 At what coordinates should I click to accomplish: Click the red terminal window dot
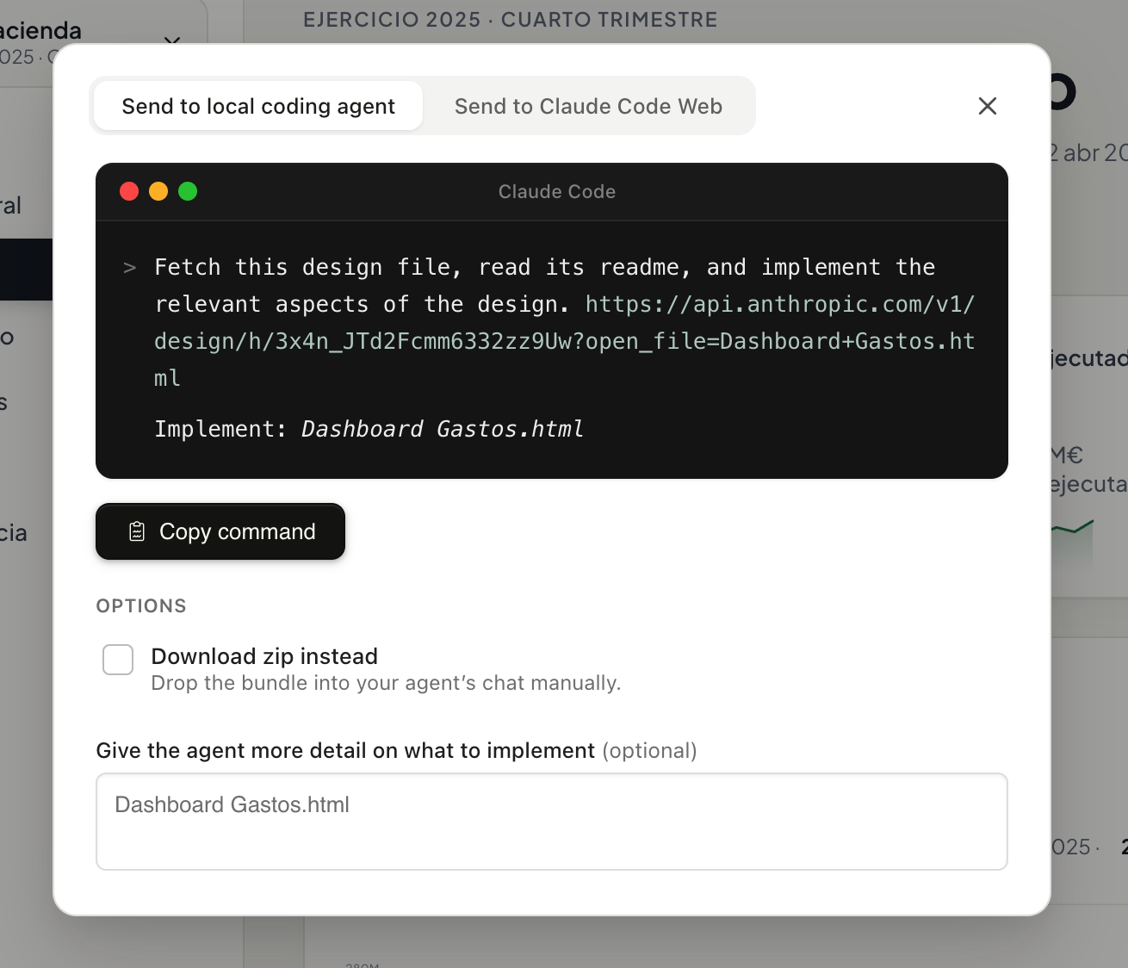(x=129, y=191)
